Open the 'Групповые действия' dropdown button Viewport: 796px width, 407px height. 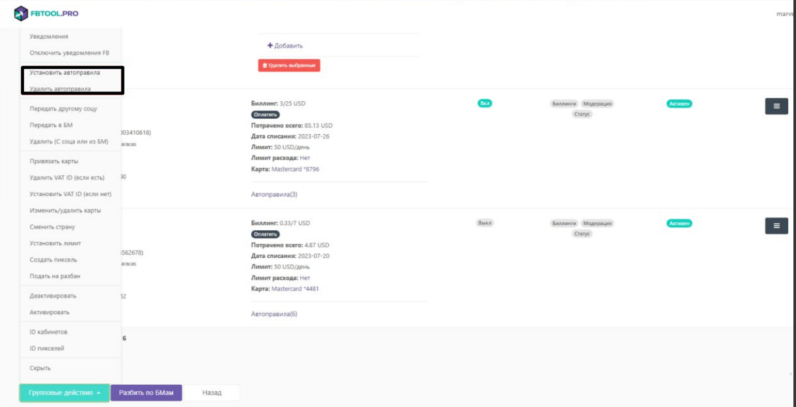65,393
